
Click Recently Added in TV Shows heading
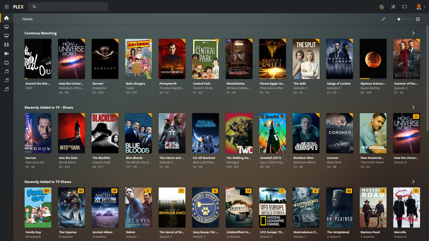pos(48,181)
